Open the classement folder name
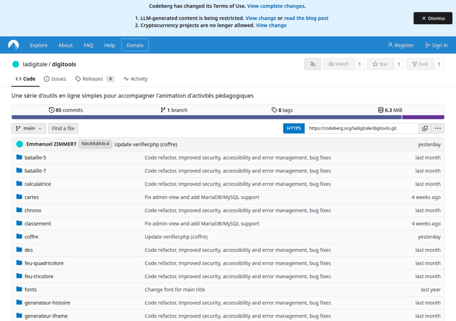Viewport: 456px width, 321px height. pyautogui.click(x=38, y=223)
